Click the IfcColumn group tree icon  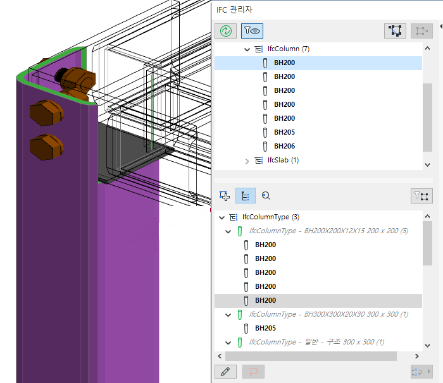pos(258,49)
